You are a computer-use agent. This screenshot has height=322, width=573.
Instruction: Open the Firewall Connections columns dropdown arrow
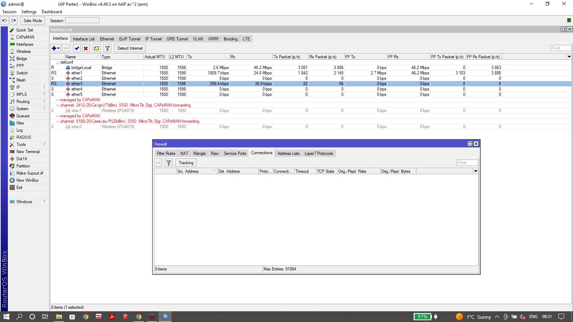click(476, 171)
